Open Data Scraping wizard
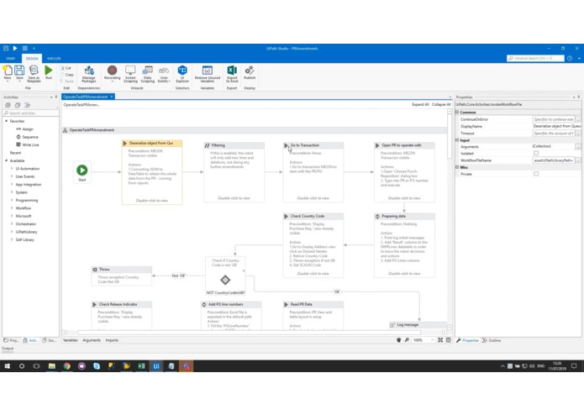584x415 pixels. coord(148,74)
